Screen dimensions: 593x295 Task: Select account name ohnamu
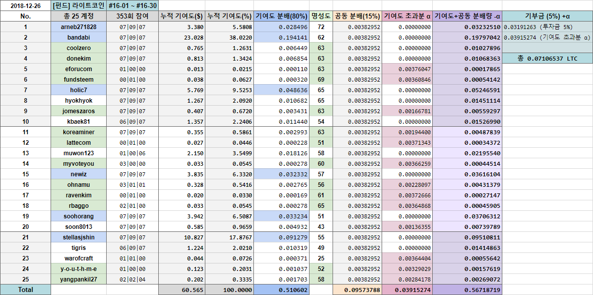point(79,185)
